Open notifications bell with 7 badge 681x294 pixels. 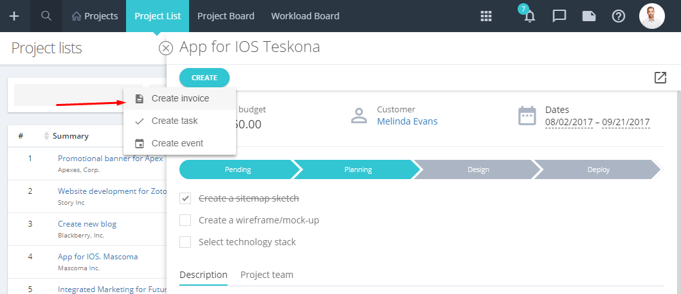coord(529,15)
